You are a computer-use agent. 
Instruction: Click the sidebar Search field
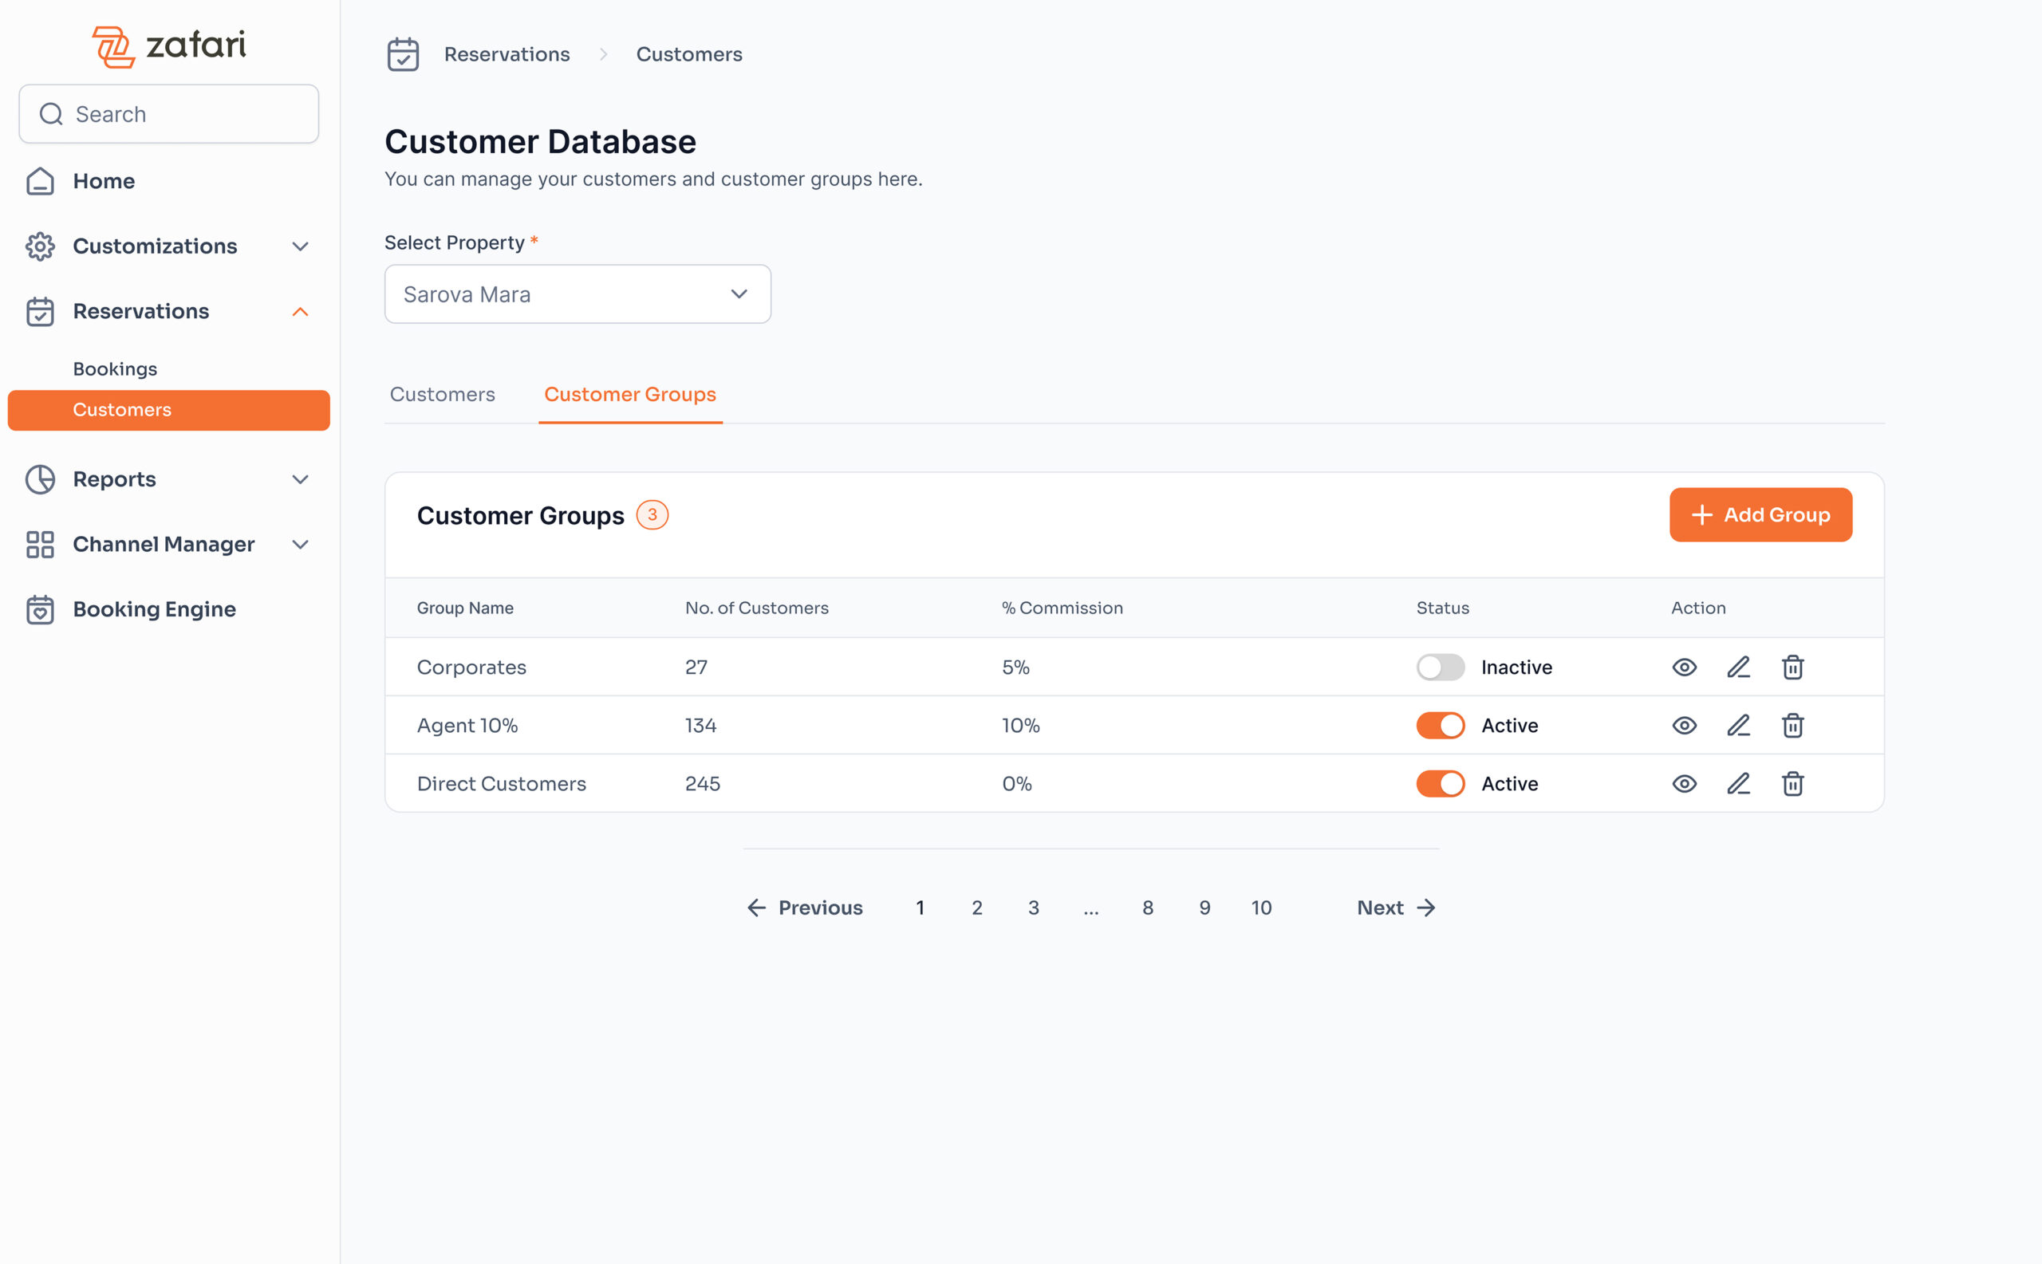[x=169, y=114]
